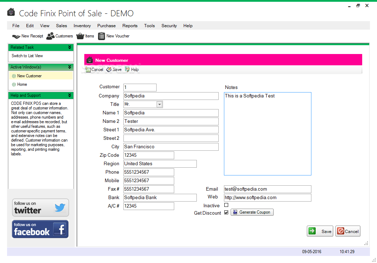Click the empty Street 2 field

pos(171,138)
